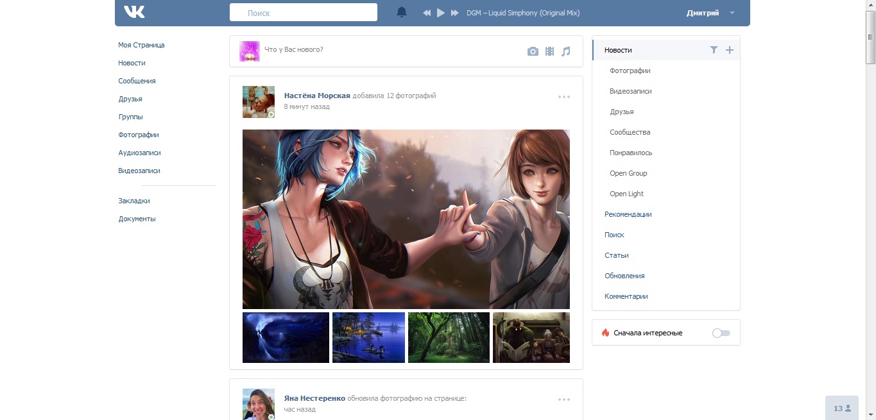Open options menu on Яна Нестеренко's post
The height and width of the screenshot is (420, 876).
click(x=564, y=399)
